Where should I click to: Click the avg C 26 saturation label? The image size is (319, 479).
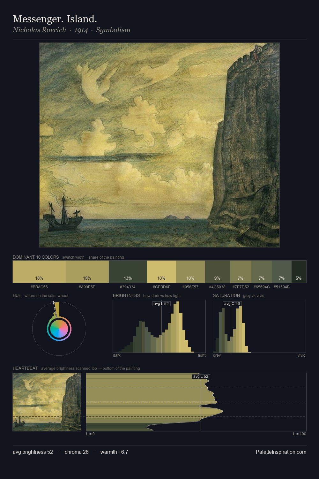[232, 304]
